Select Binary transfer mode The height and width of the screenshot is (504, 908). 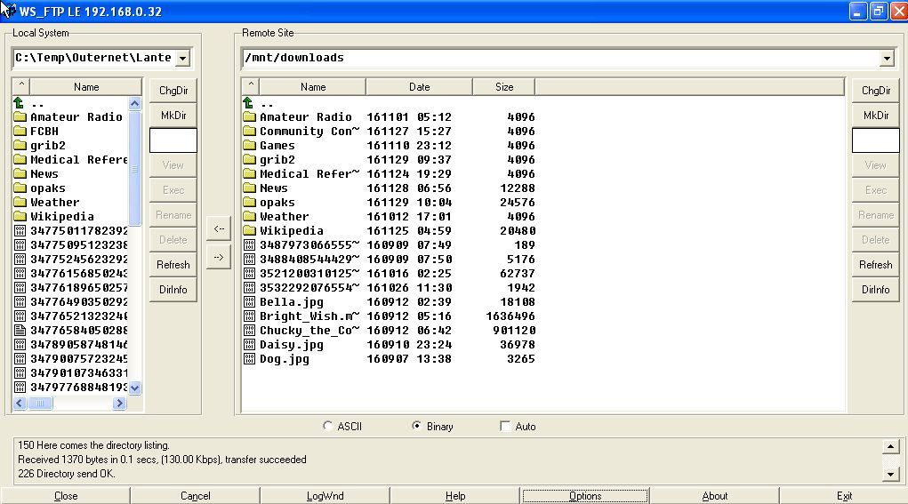click(416, 427)
